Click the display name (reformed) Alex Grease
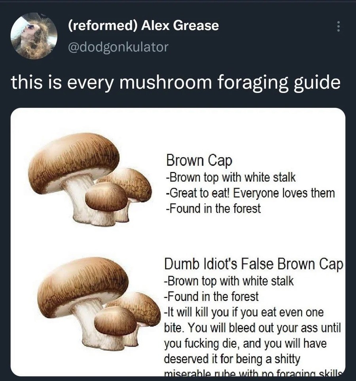The image size is (356, 381). point(143,26)
